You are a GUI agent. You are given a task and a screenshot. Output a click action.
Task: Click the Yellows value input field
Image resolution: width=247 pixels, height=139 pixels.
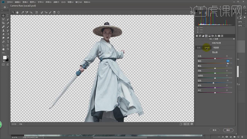pyautogui.click(x=227, y=66)
